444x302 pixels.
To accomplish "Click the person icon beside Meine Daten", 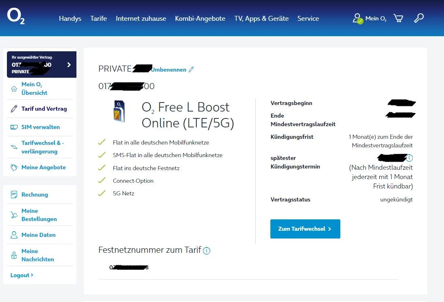I will pyautogui.click(x=14, y=235).
